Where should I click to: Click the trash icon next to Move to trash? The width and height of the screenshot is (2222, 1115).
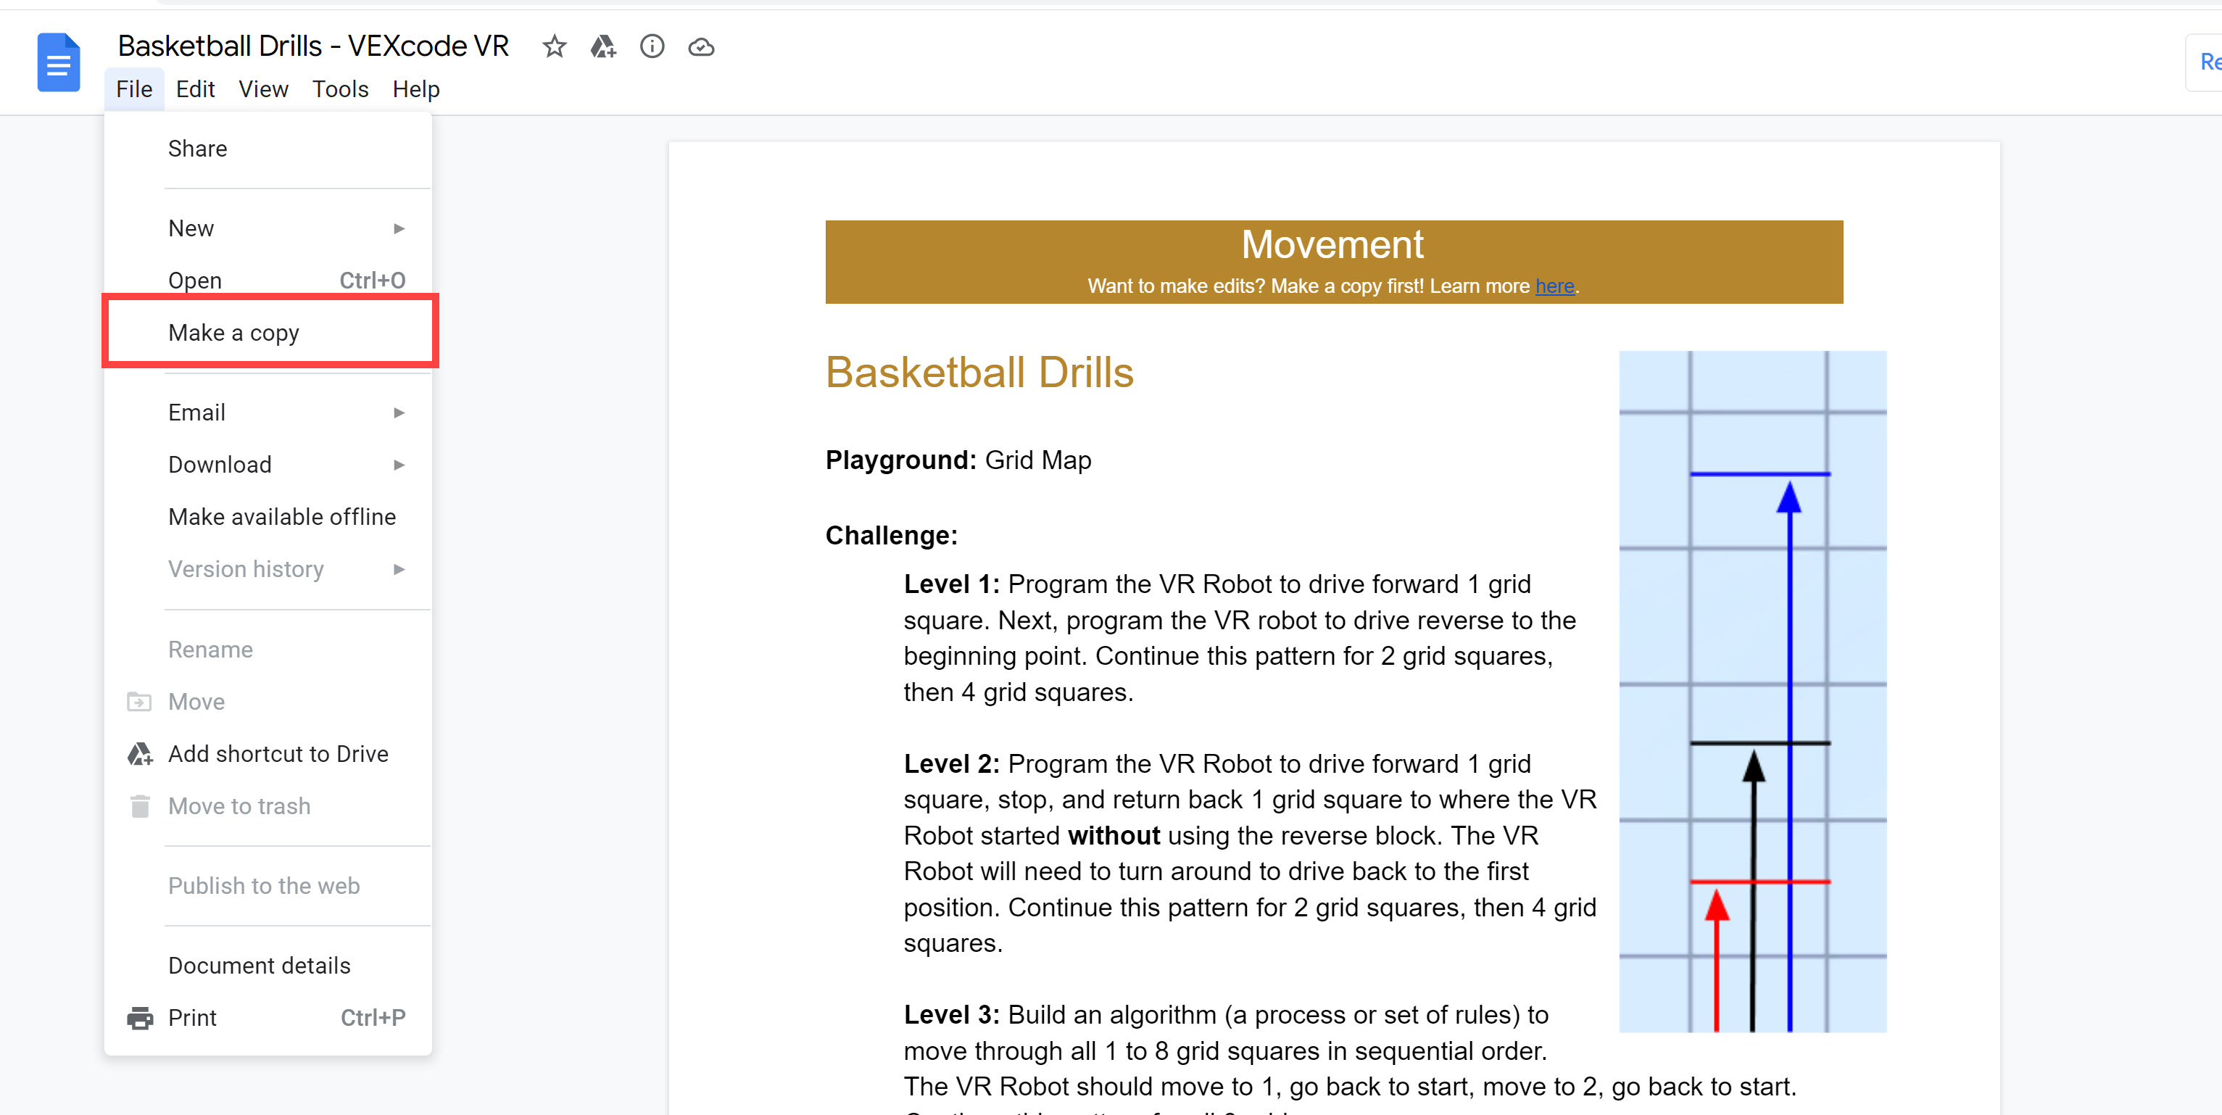[139, 806]
